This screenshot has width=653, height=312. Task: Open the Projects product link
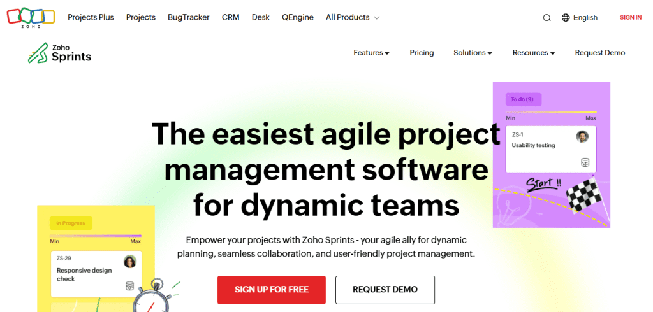pyautogui.click(x=141, y=17)
